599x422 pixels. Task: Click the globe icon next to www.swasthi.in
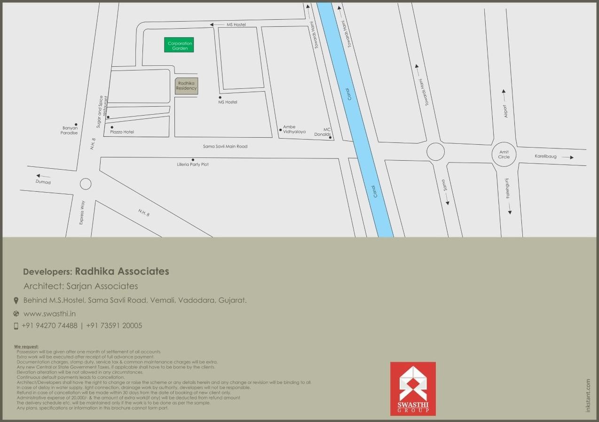(x=16, y=313)
